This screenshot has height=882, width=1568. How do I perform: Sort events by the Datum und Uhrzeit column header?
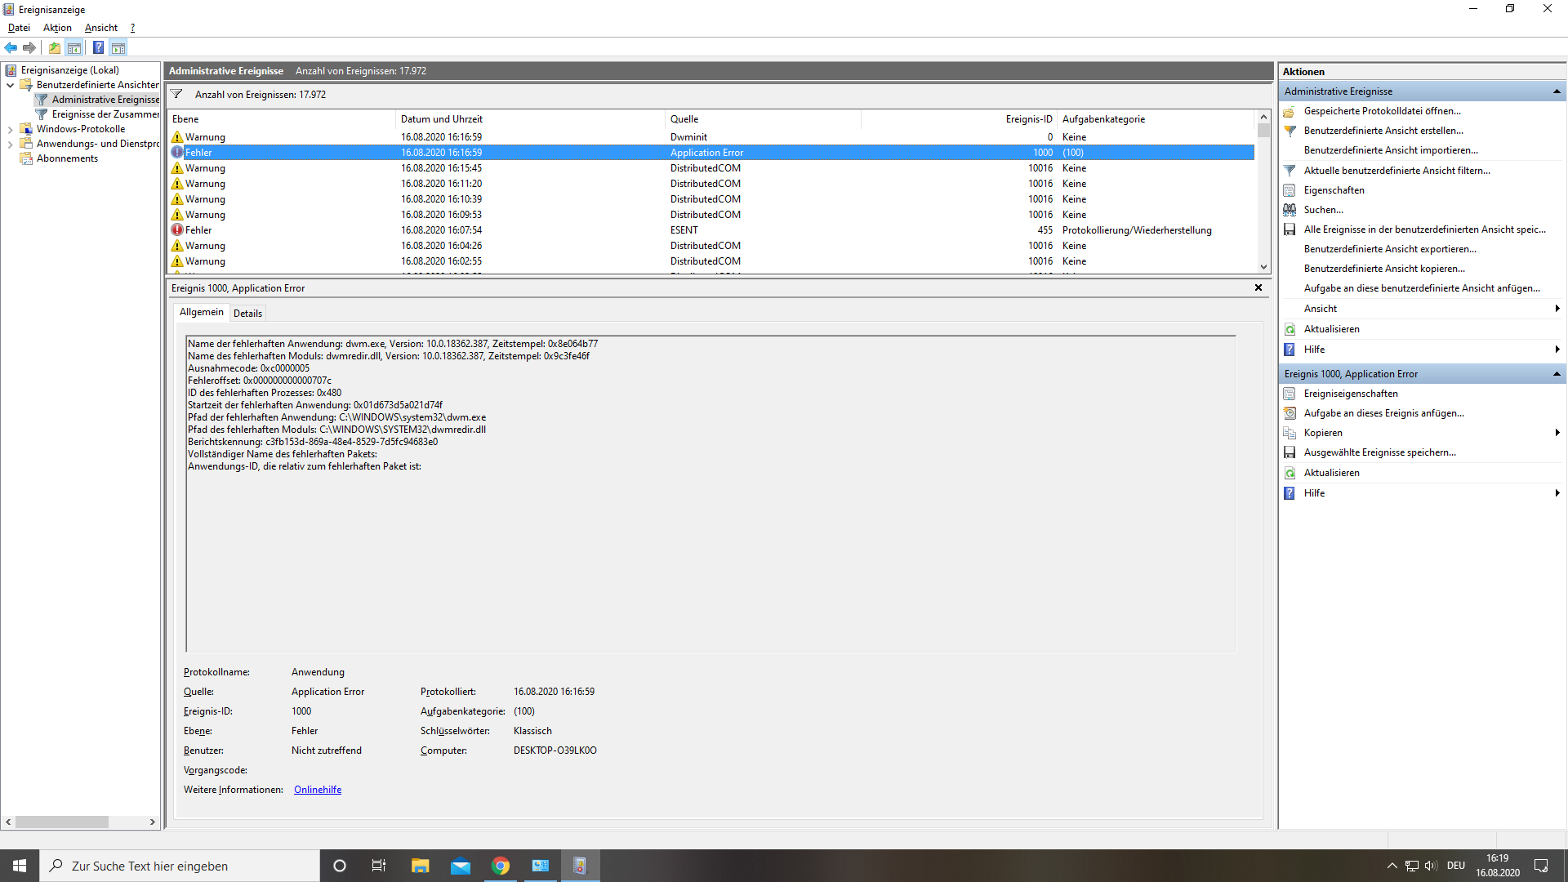click(x=441, y=119)
